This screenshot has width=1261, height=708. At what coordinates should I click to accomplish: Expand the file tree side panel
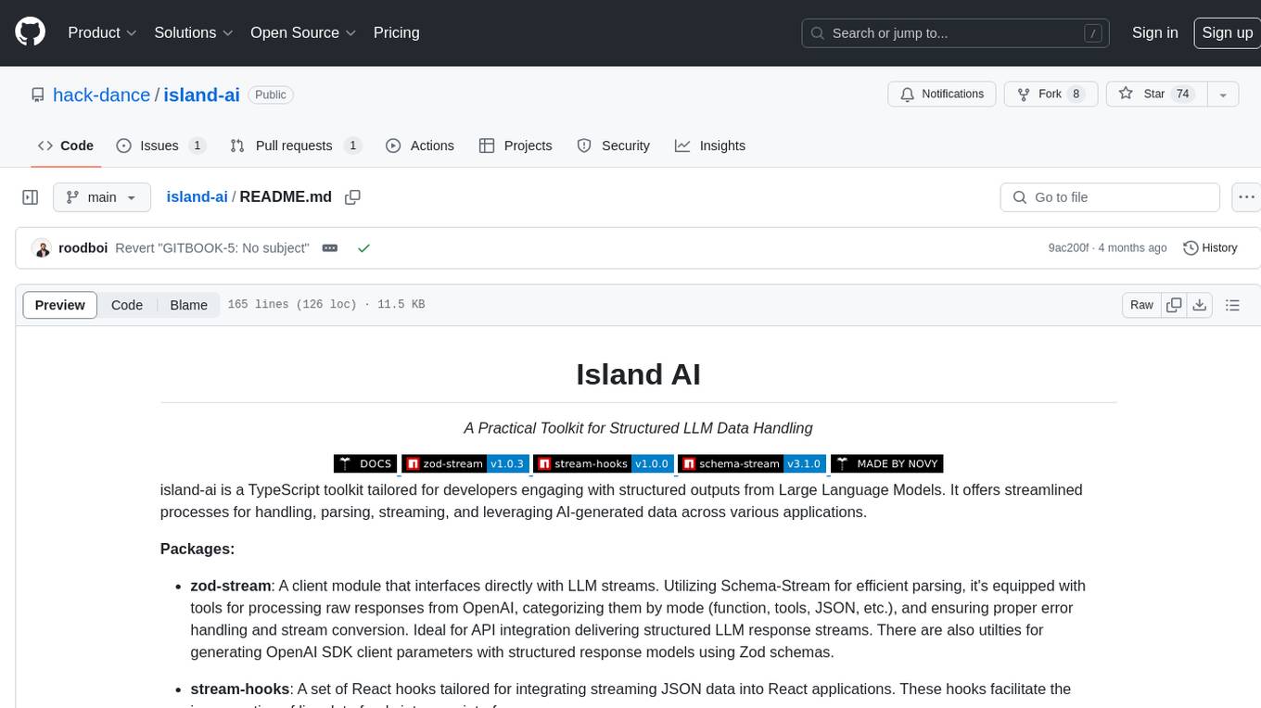[30, 197]
